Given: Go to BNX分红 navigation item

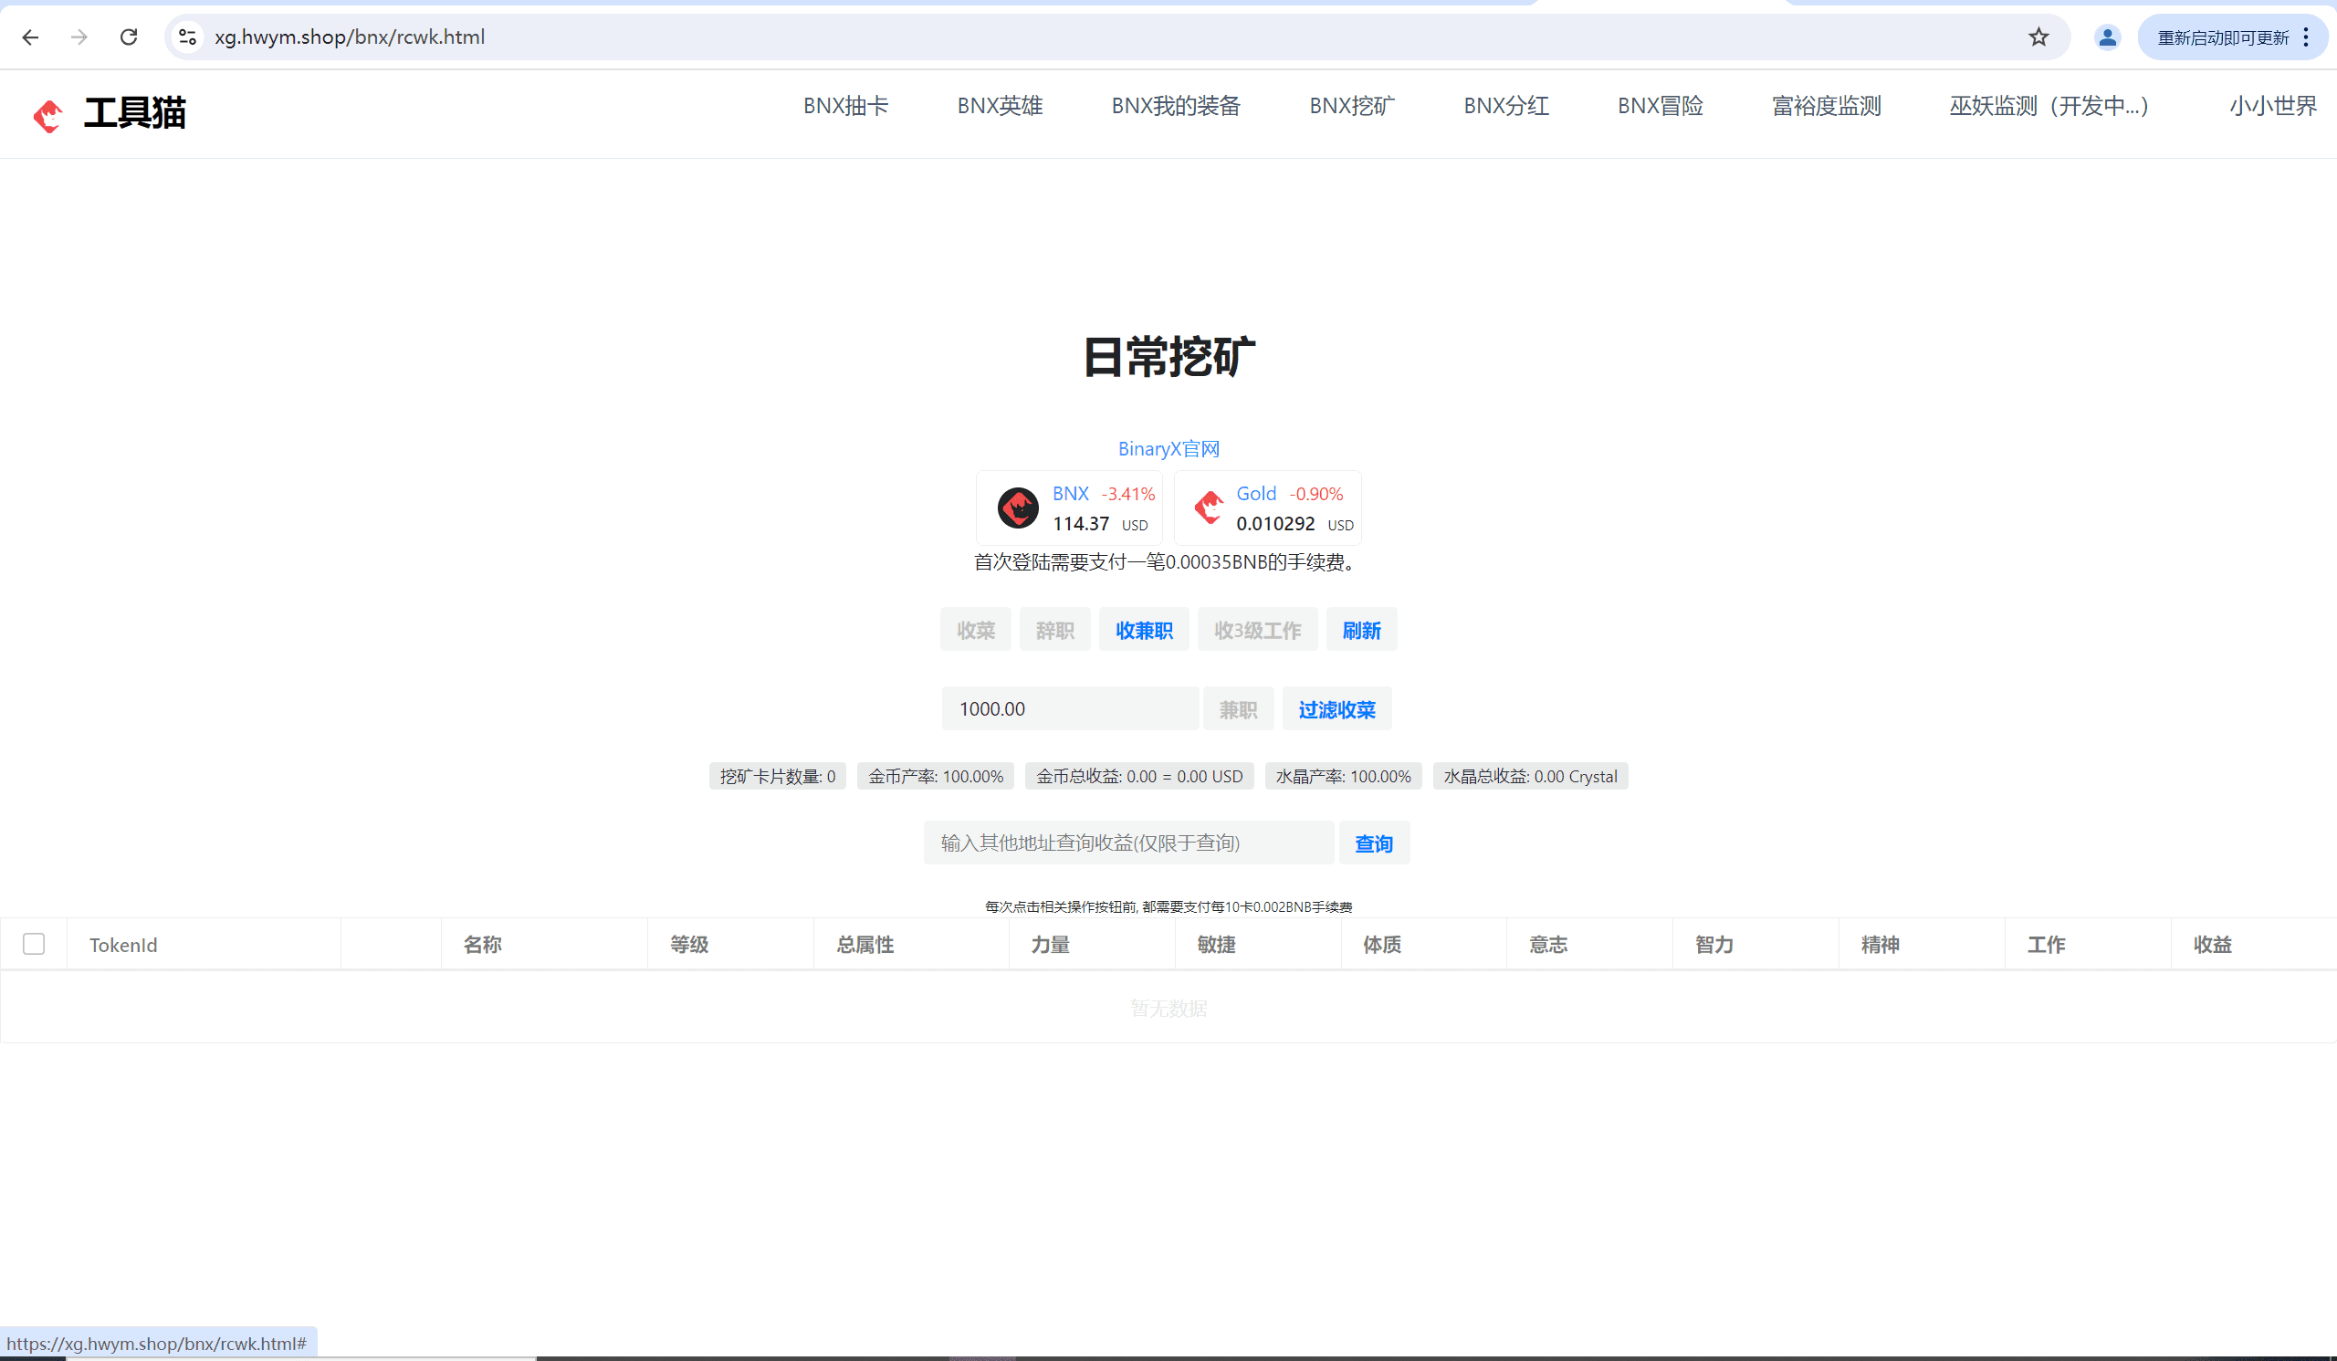Looking at the screenshot, I should (1505, 106).
